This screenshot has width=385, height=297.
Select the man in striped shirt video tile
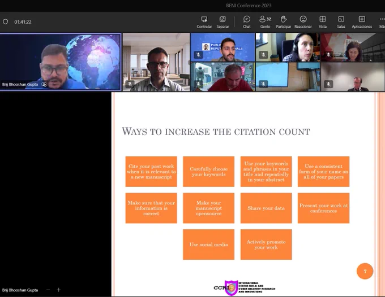pyautogui.click(x=156, y=62)
